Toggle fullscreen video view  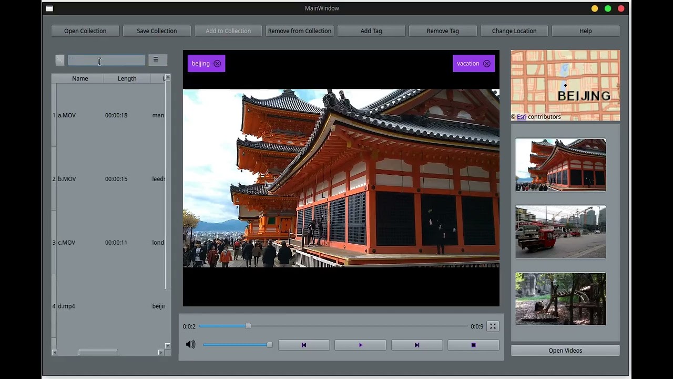493,326
